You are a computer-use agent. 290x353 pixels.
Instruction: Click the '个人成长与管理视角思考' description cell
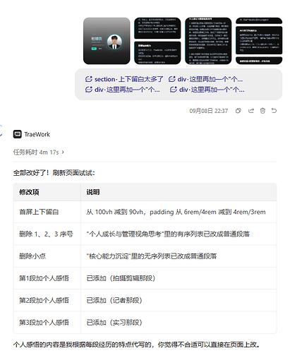[179, 234]
